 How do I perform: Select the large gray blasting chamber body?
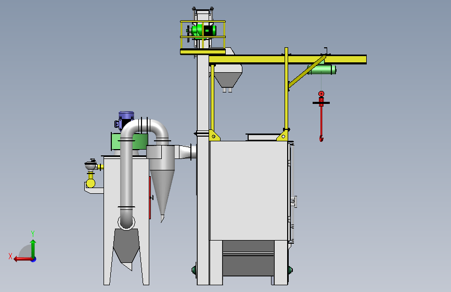point(249,191)
